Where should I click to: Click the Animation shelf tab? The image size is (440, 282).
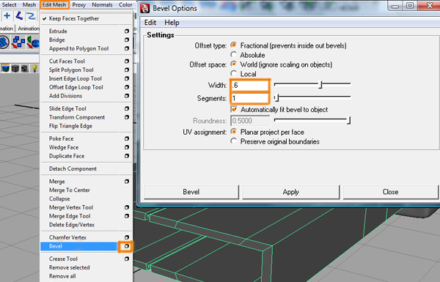click(x=29, y=29)
